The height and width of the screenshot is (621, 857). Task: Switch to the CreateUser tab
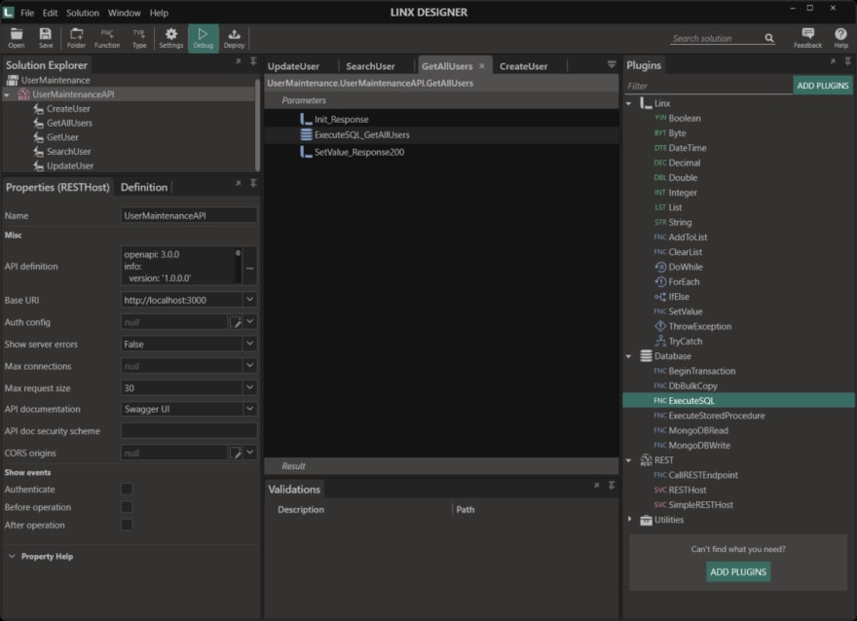pos(523,66)
